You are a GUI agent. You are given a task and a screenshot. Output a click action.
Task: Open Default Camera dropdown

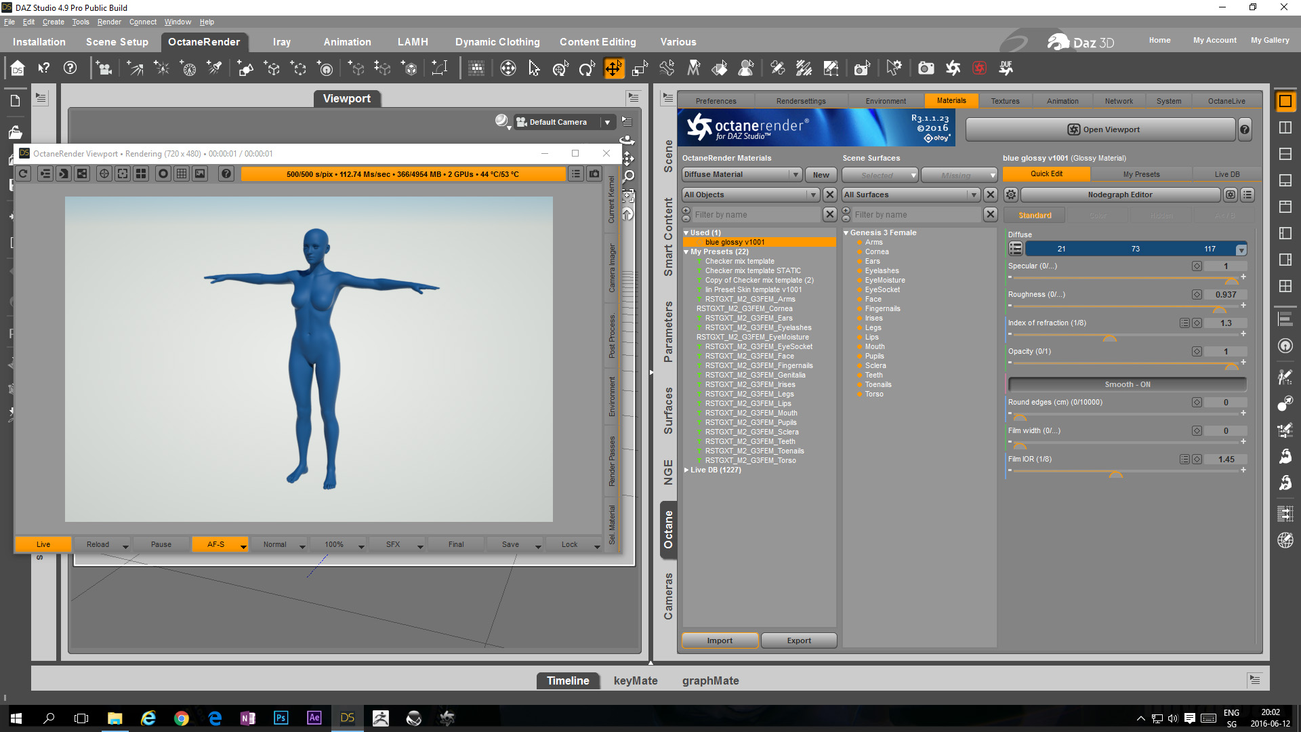coord(607,122)
